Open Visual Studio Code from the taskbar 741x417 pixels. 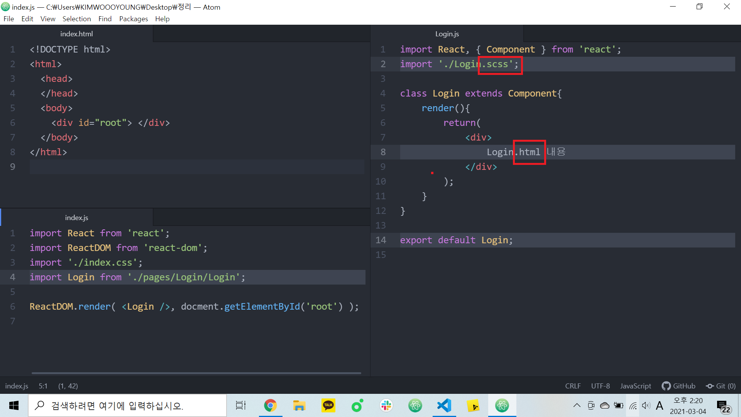pyautogui.click(x=444, y=405)
